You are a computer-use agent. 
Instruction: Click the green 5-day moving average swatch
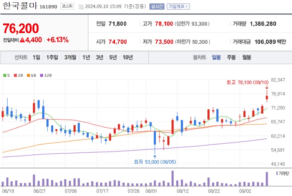(x=5, y=75)
